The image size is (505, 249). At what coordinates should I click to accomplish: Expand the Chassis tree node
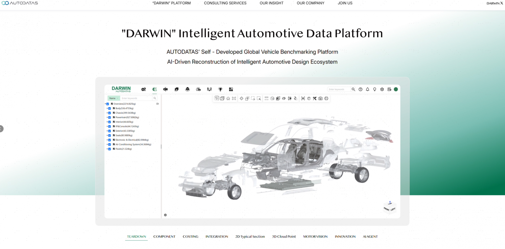coord(107,113)
